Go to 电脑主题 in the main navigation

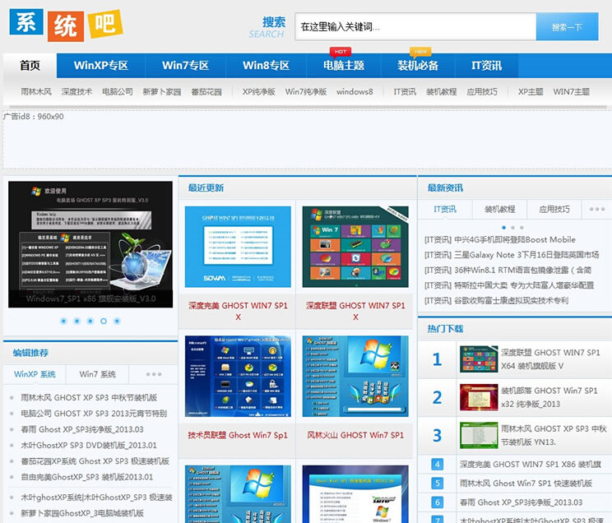coord(343,66)
